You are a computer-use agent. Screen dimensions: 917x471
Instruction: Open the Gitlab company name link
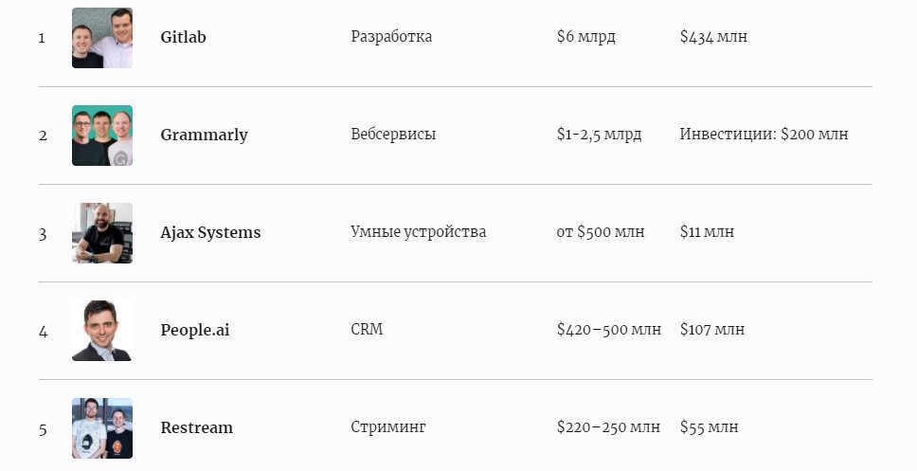183,38
